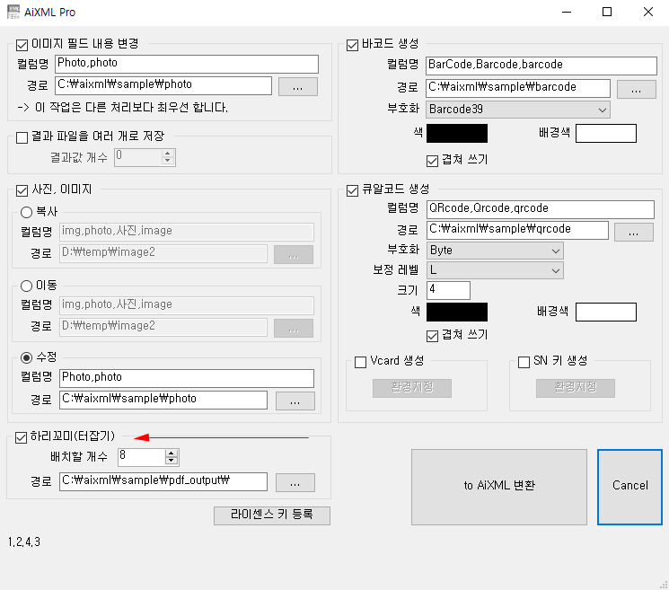
Task: Uncheck the 바코드 생성 checkbox
Action: [353, 44]
